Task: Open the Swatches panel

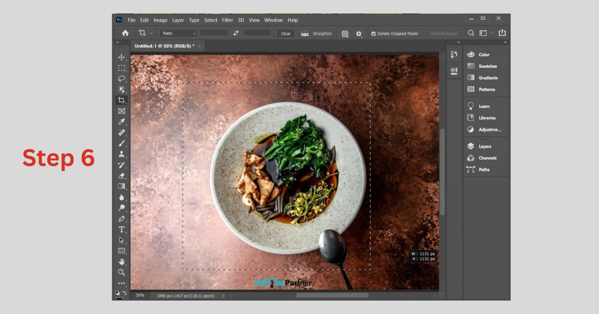Action: [487, 66]
